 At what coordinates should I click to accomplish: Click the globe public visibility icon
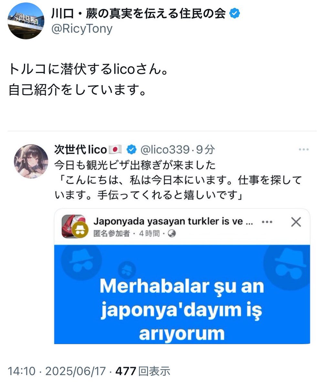tap(172, 233)
